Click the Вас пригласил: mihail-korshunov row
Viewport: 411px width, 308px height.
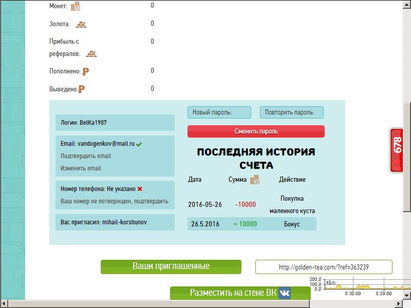(x=115, y=222)
